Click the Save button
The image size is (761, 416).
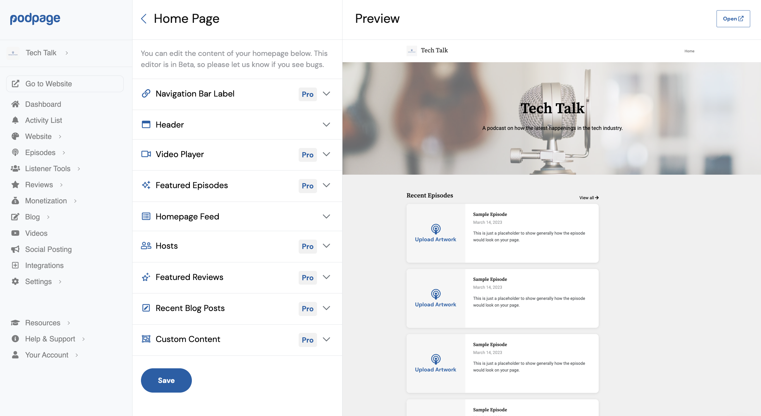tap(166, 380)
